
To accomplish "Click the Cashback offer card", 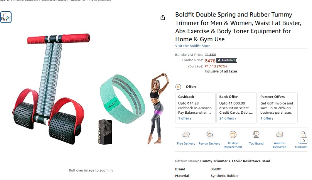I will pos(195,108).
